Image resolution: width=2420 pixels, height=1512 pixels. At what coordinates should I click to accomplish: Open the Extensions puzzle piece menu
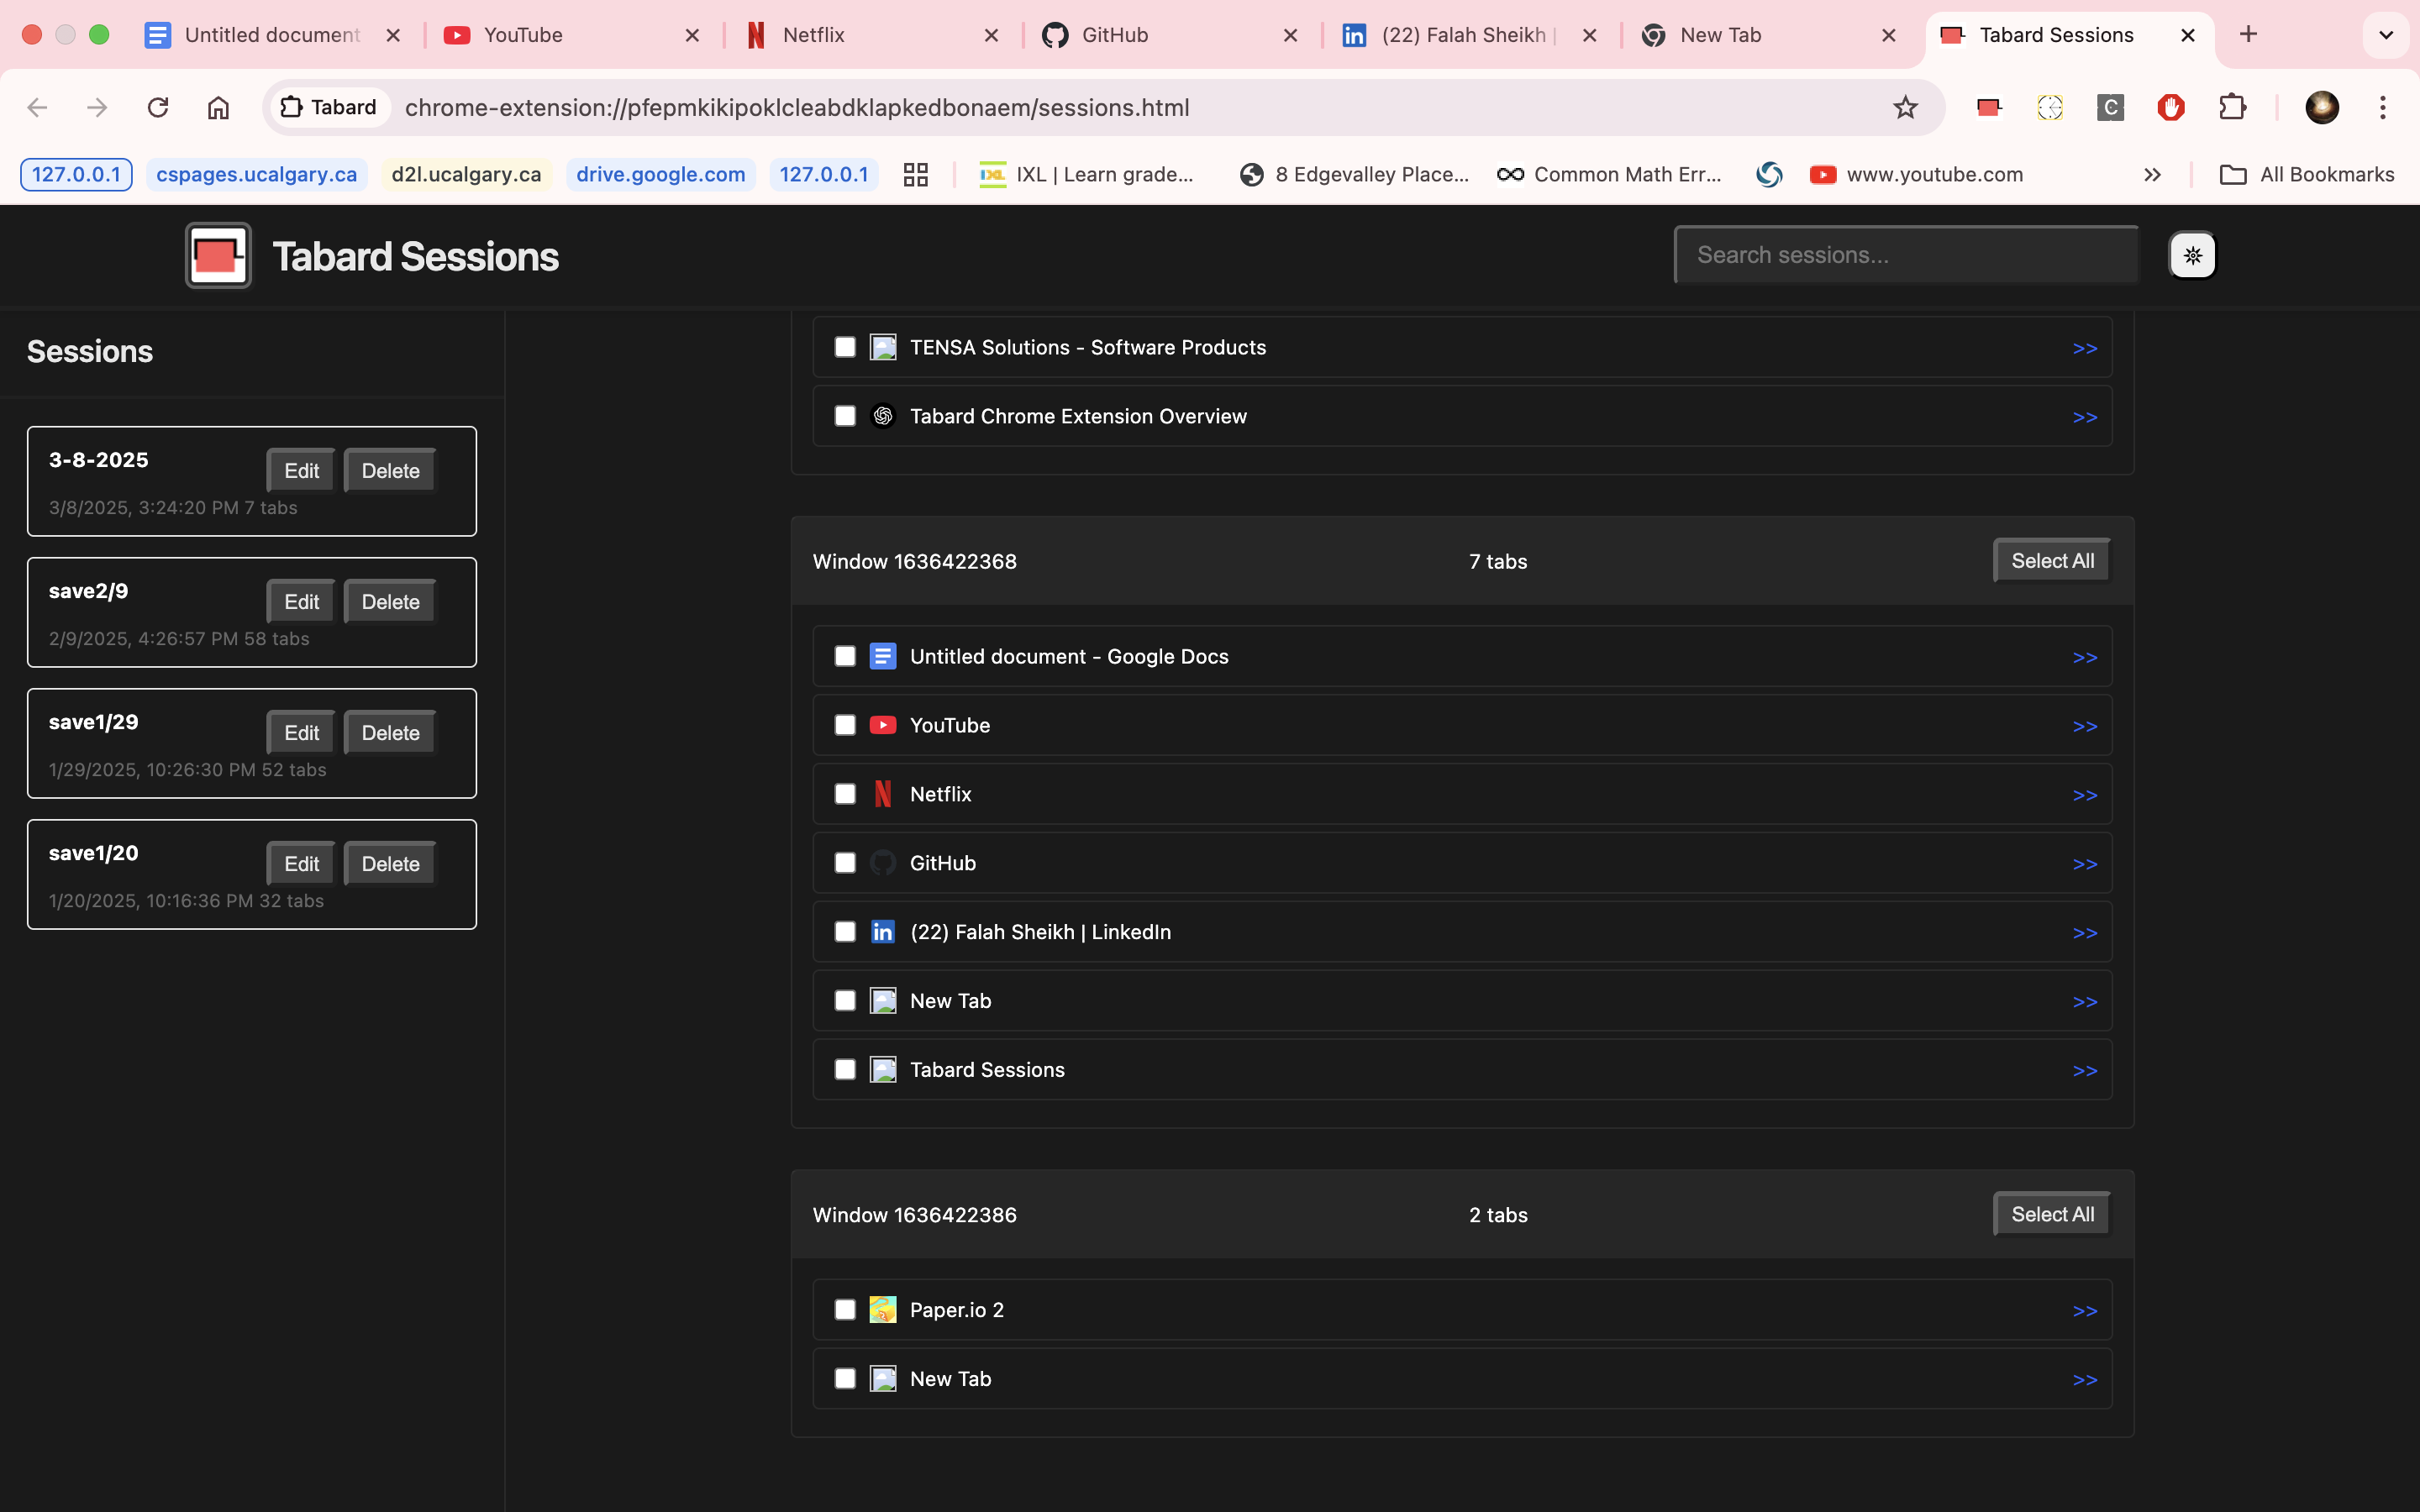pyautogui.click(x=2232, y=107)
